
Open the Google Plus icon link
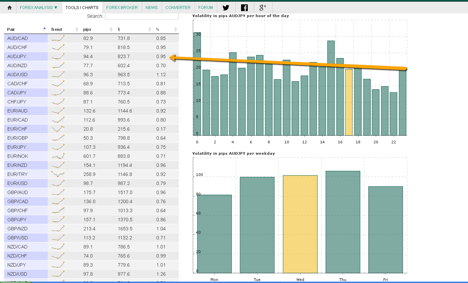263,7
